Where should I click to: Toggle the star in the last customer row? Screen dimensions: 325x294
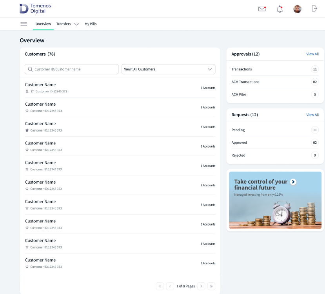(27, 267)
